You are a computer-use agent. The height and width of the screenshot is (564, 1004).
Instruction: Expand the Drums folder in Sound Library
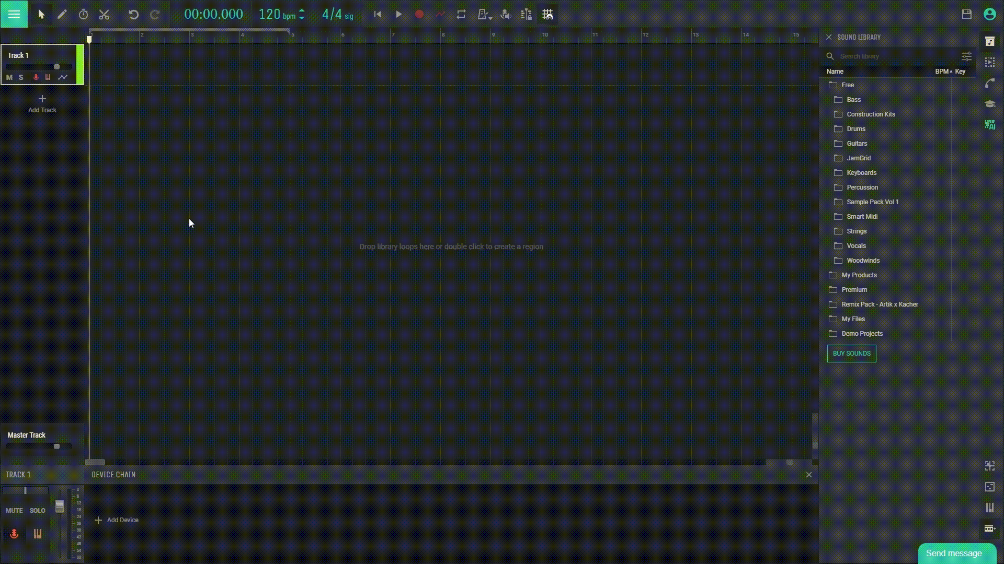tap(855, 128)
